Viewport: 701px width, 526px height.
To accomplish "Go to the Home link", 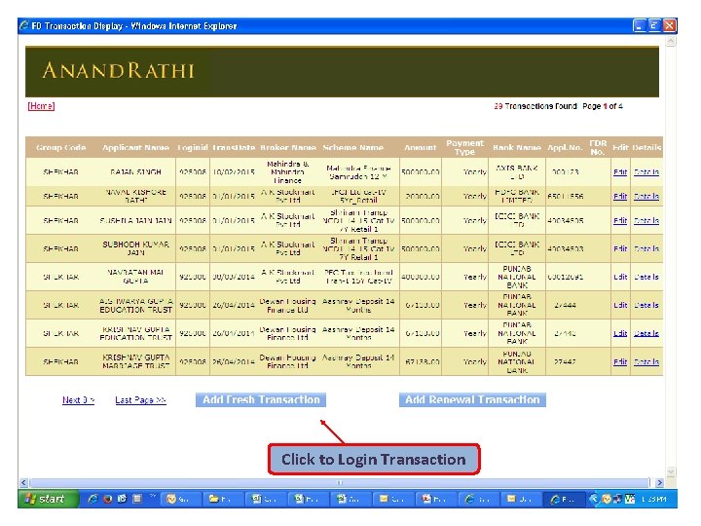I will coord(41,106).
